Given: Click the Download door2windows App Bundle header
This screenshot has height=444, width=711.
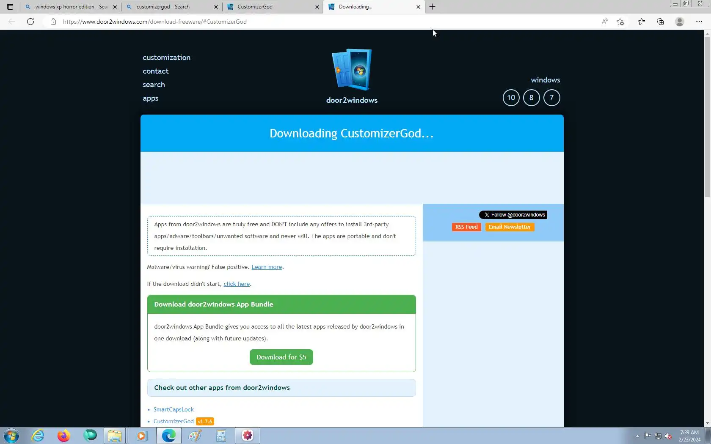Looking at the screenshot, I should [x=281, y=304].
